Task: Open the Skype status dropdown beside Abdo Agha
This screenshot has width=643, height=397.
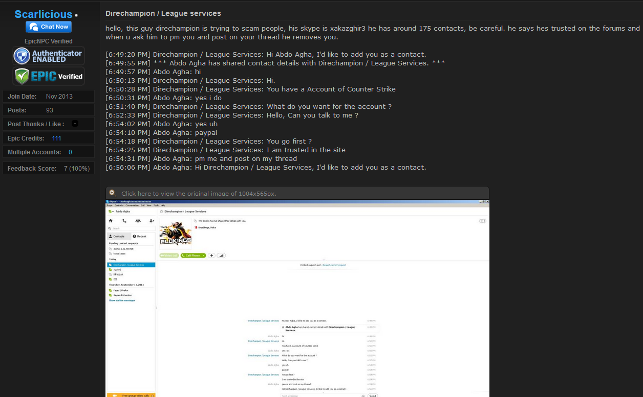Action: [x=111, y=211]
